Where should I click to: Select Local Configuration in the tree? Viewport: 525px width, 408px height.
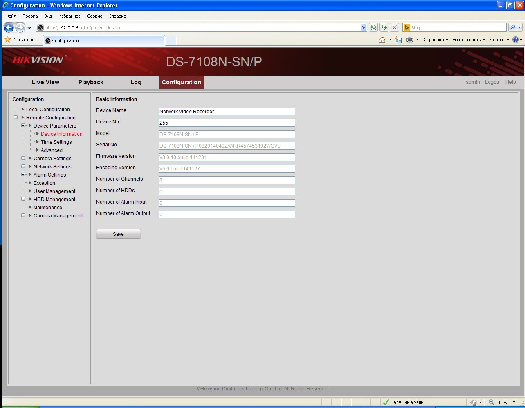pyautogui.click(x=48, y=110)
